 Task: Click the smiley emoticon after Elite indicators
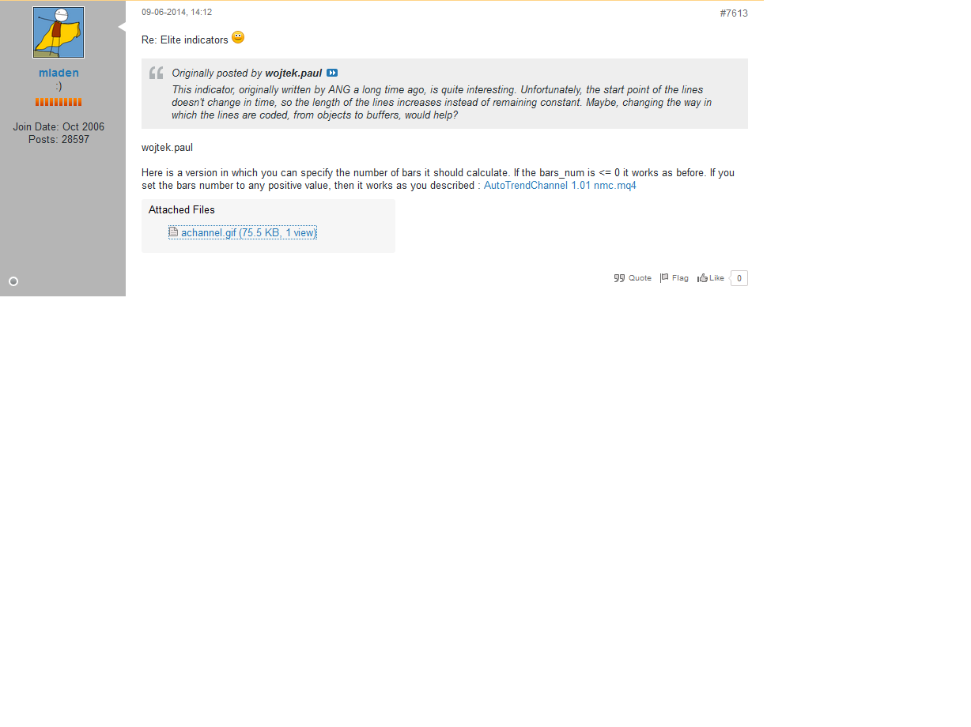click(x=238, y=37)
